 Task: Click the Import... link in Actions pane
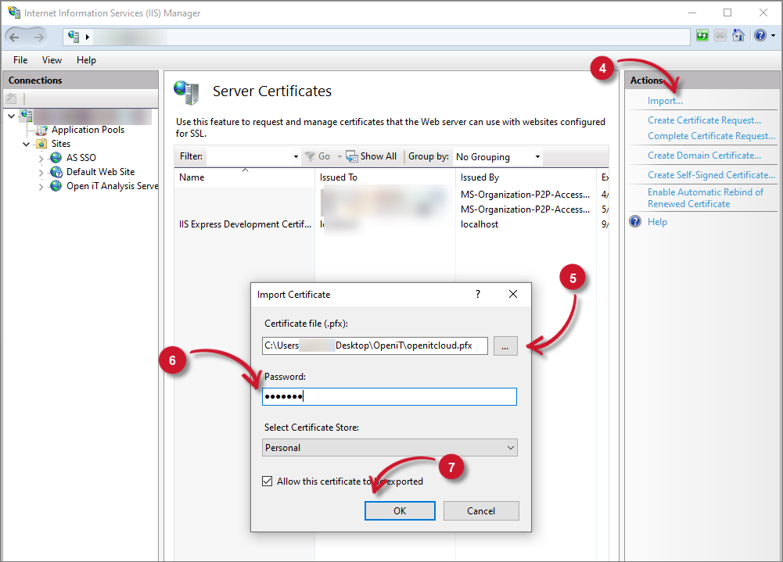[664, 100]
